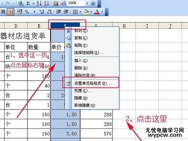Viewport: 188px width, 141px height.
Task: Select column D header
Action: (x=16, y=26)
